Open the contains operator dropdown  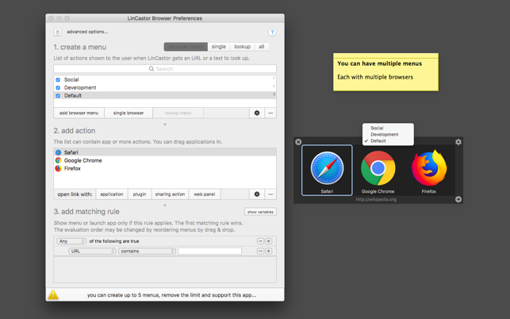[x=147, y=251]
